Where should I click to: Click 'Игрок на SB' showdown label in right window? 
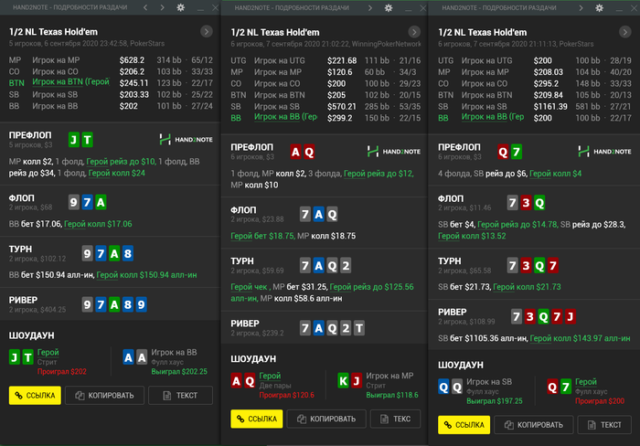click(489, 382)
